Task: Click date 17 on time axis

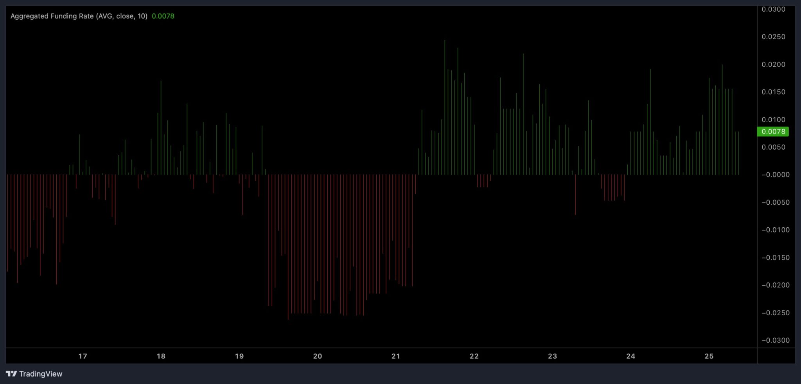Action: [x=83, y=356]
